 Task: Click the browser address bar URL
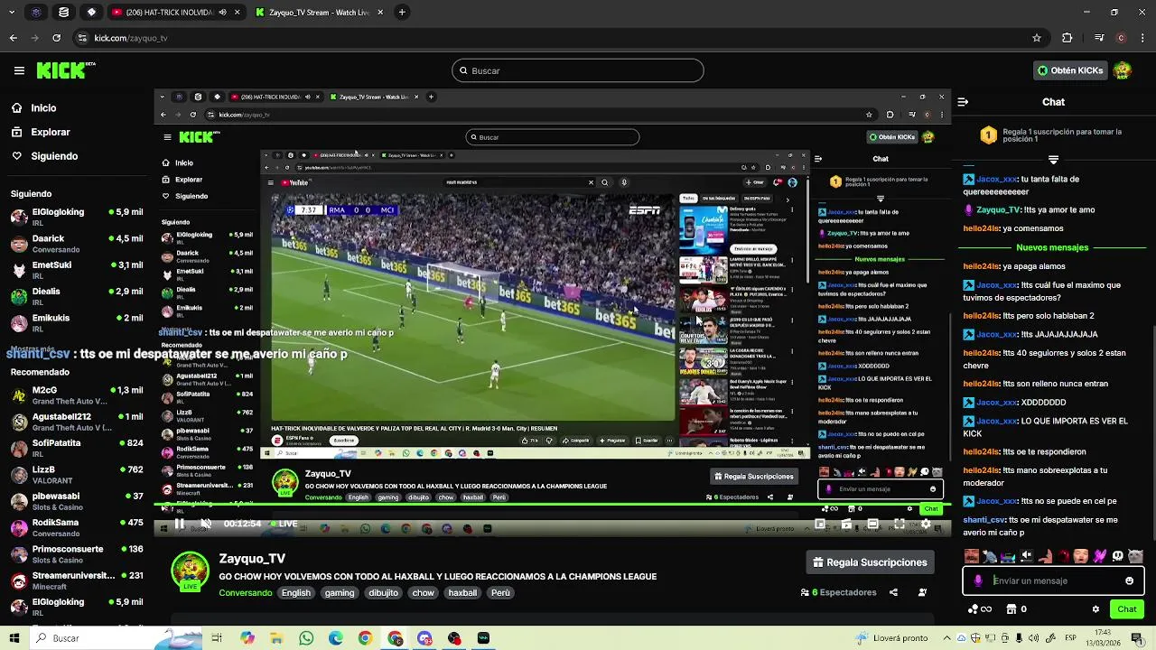(131, 38)
